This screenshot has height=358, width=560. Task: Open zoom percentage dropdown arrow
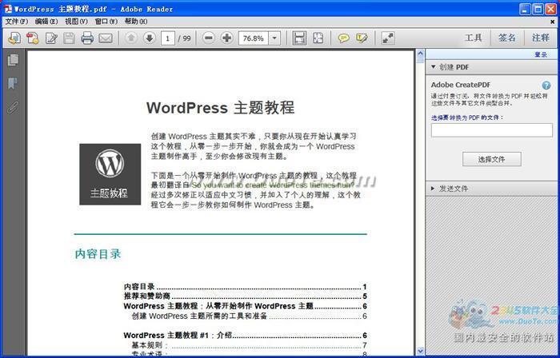[274, 38]
